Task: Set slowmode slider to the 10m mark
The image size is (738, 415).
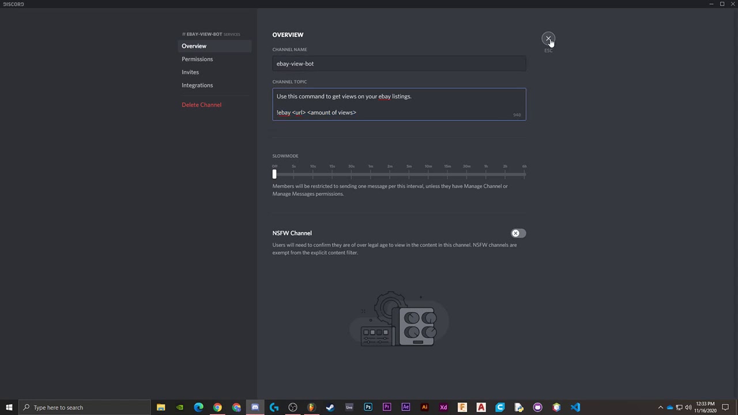Action: [428, 173]
